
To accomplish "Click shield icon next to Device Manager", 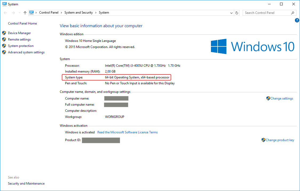I will tap(4, 33).
